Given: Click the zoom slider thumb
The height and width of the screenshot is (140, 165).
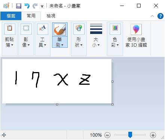Looking at the screenshot, I should click(130, 135).
